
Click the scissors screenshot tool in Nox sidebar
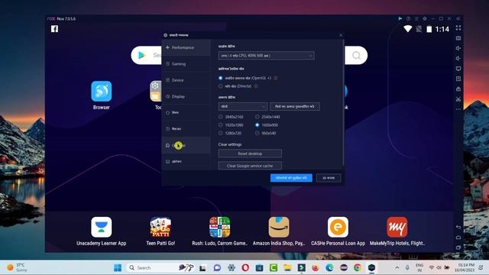(458, 99)
